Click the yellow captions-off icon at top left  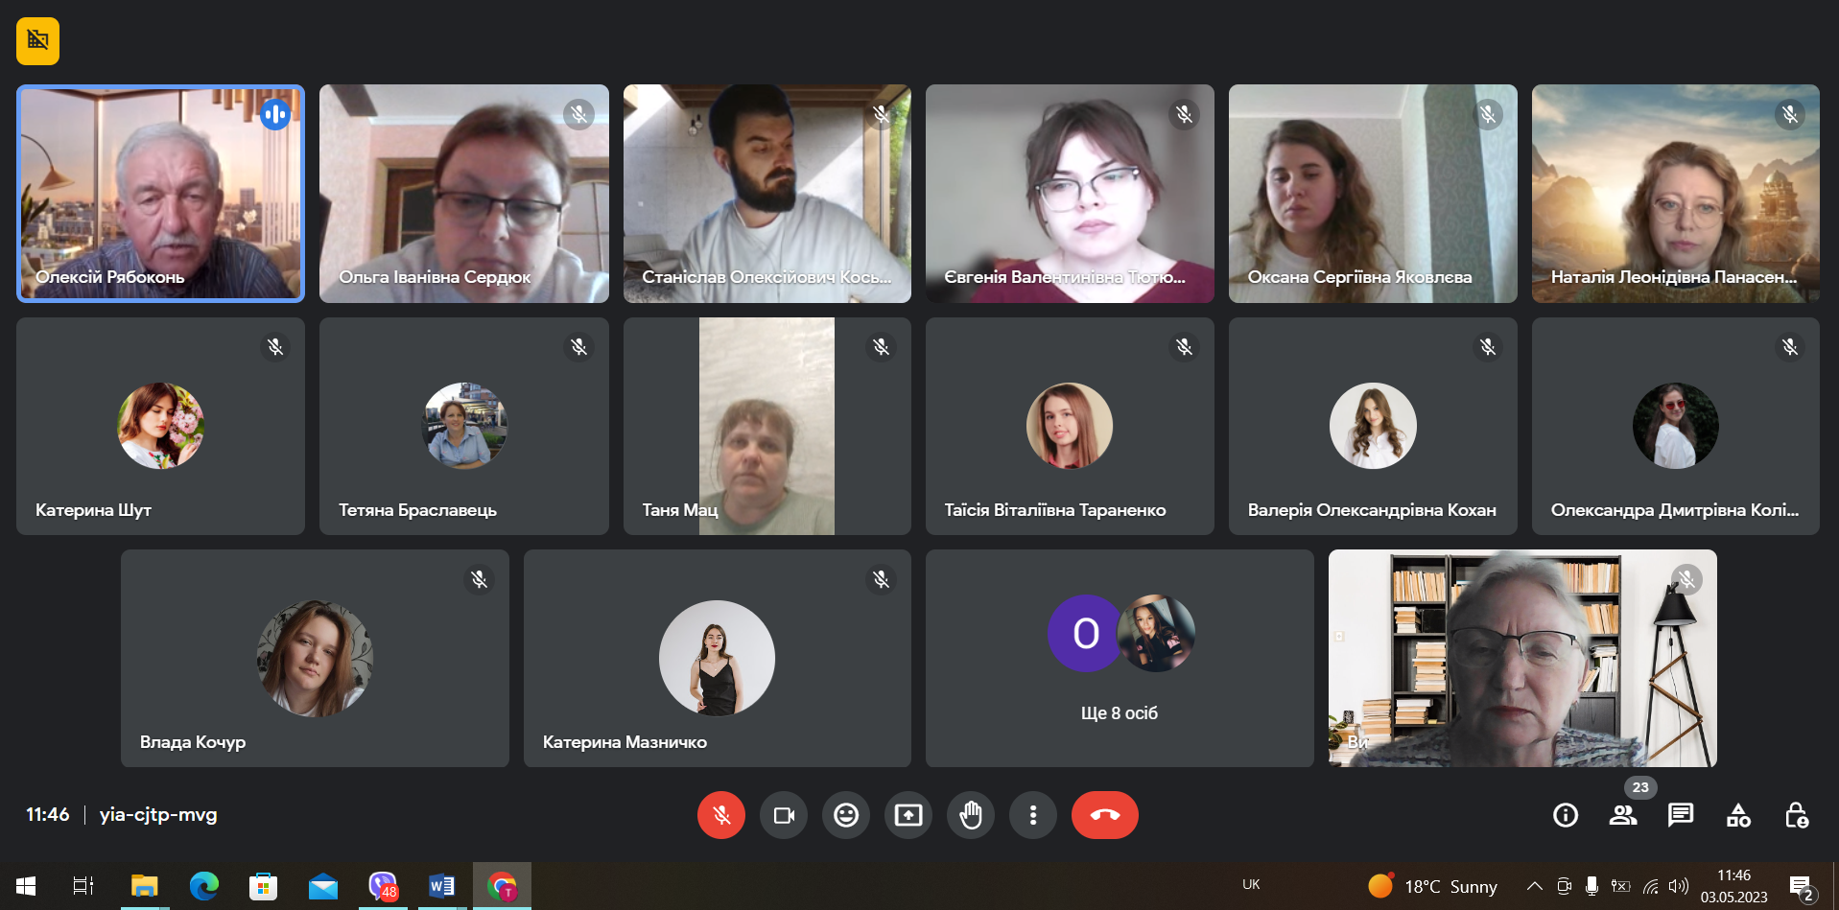click(37, 41)
